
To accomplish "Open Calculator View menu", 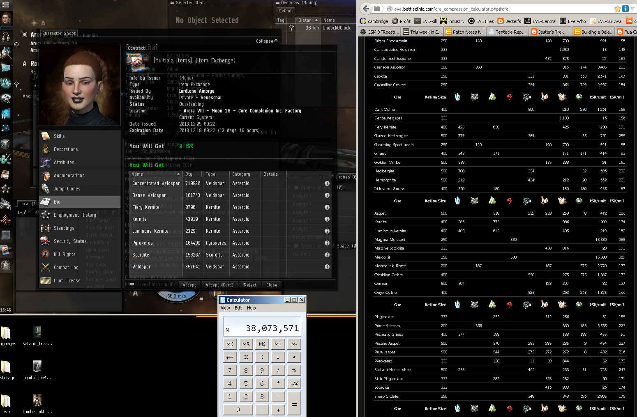I will click(226, 308).
